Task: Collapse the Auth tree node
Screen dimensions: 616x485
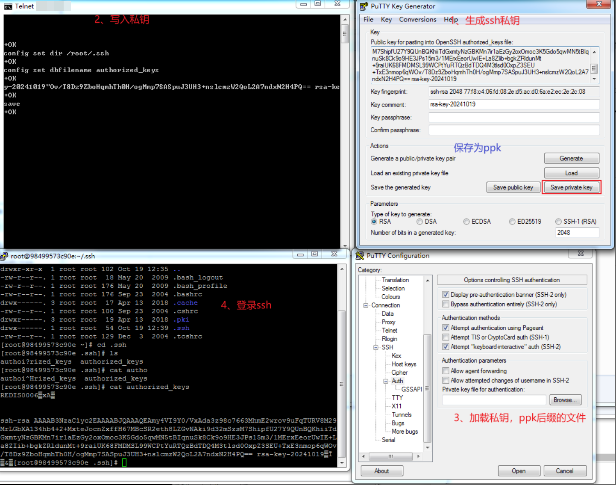Action: click(x=386, y=381)
